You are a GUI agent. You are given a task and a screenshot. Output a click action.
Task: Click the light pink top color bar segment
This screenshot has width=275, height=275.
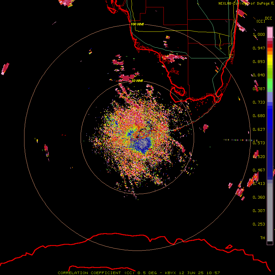270,32
